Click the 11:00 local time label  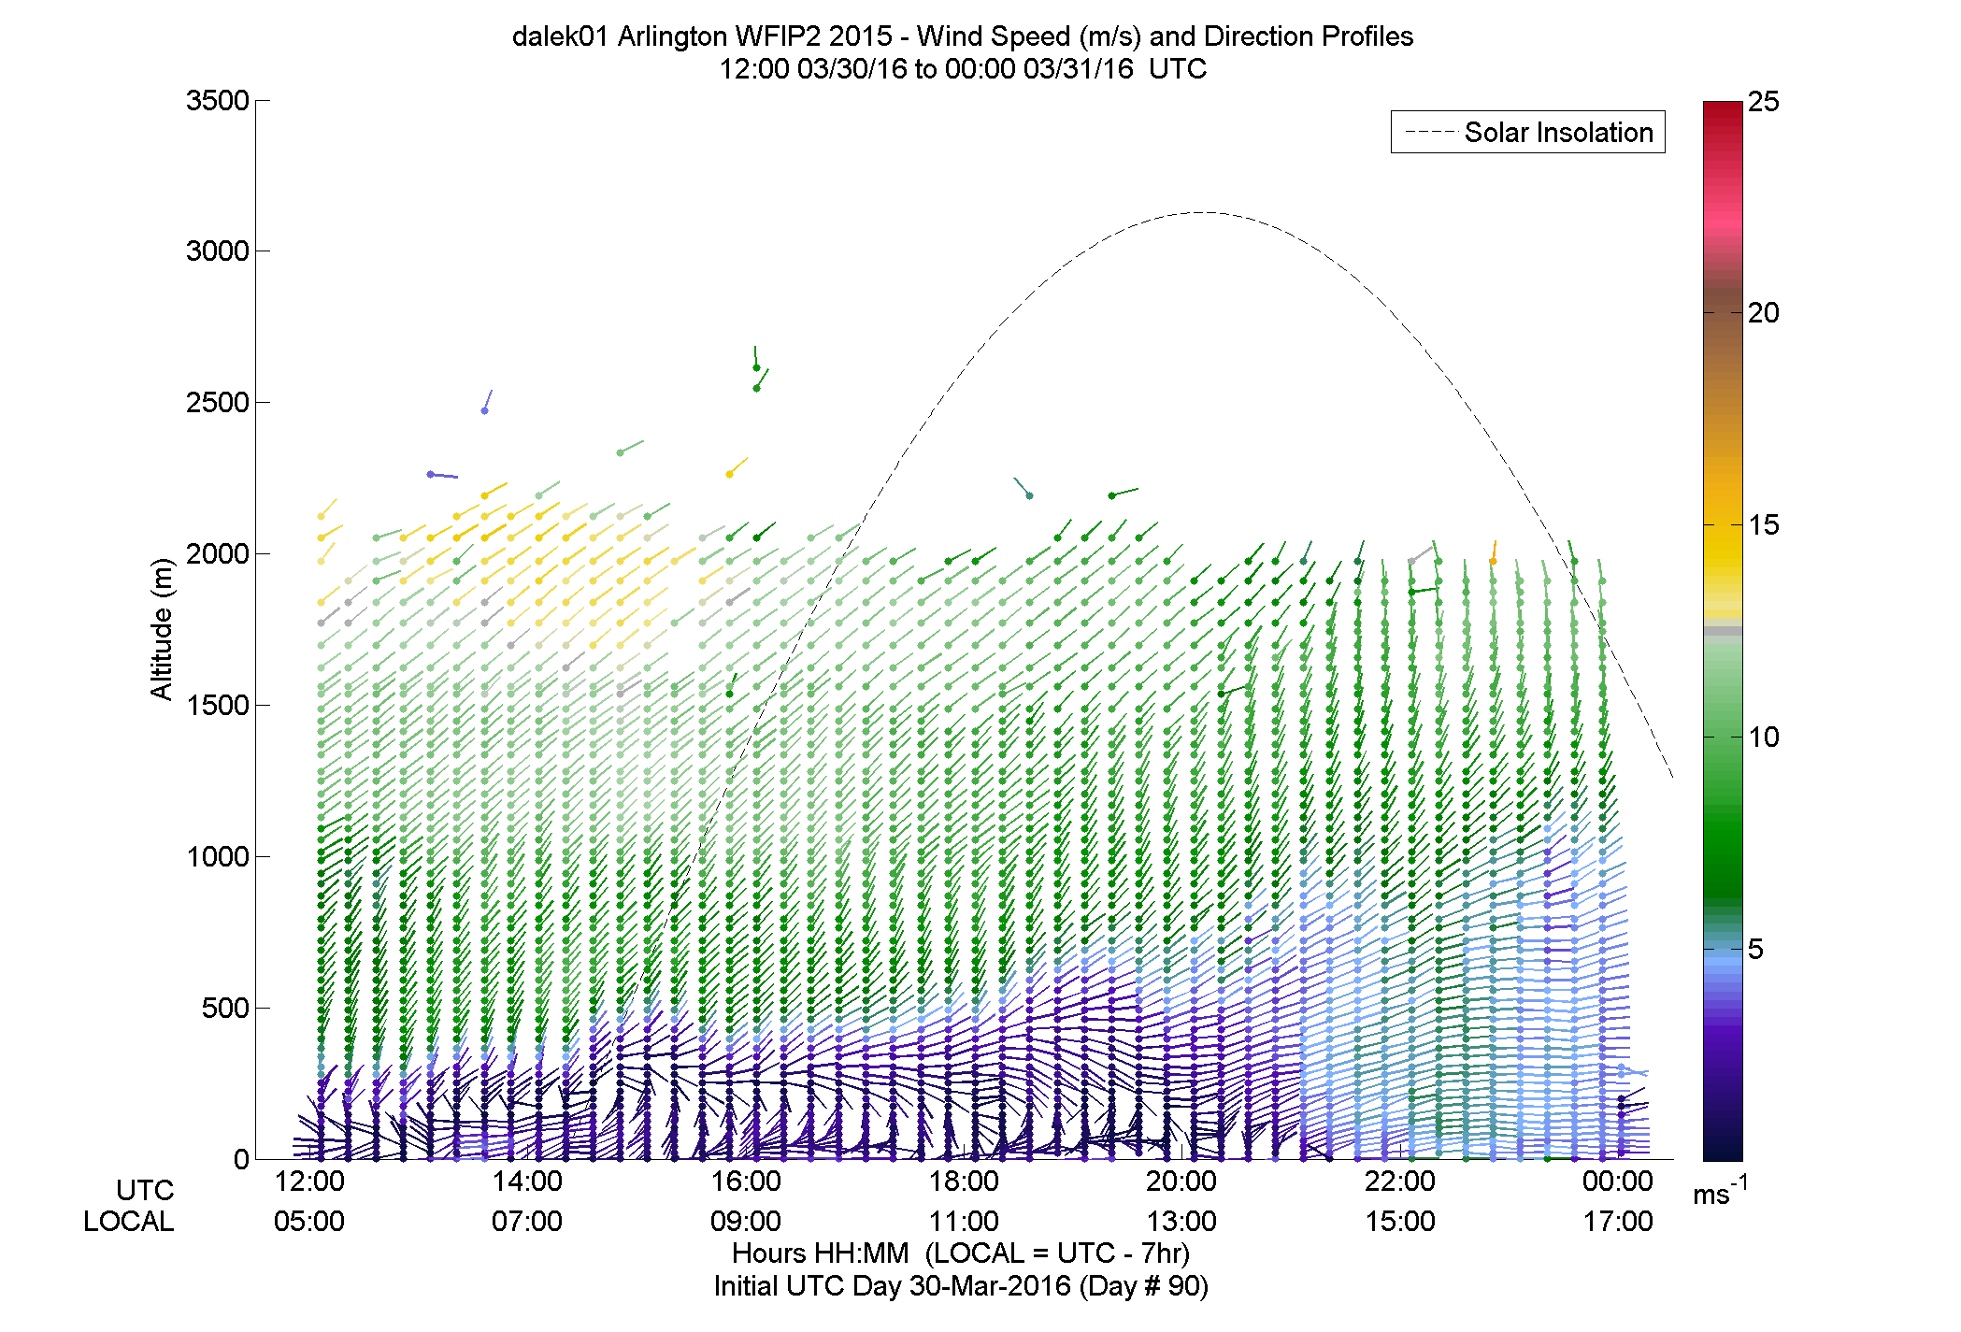(964, 1222)
